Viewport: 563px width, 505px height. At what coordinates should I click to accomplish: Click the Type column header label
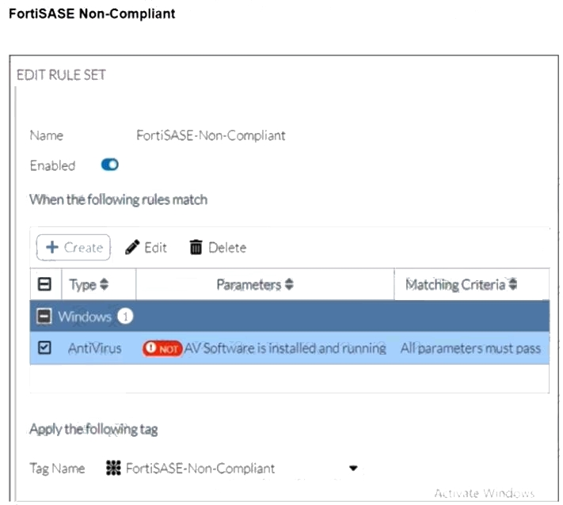(x=83, y=285)
